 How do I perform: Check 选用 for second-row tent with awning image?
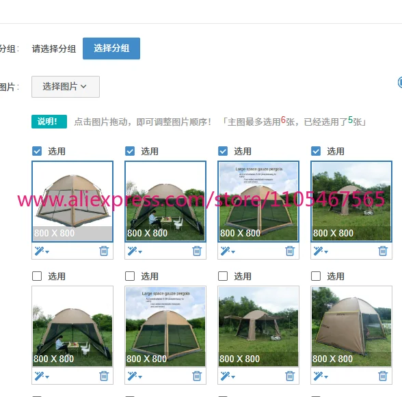coord(223,276)
